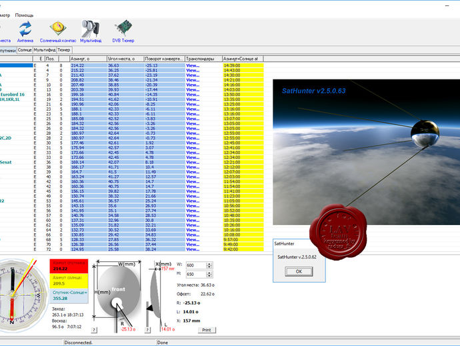Open the Помощь menu
The height and width of the screenshot is (346, 460).
click(x=24, y=15)
